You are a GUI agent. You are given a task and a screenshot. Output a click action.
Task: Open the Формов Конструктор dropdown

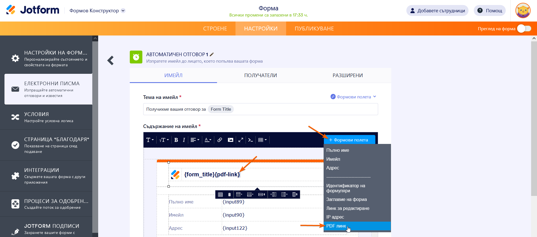pyautogui.click(x=97, y=11)
